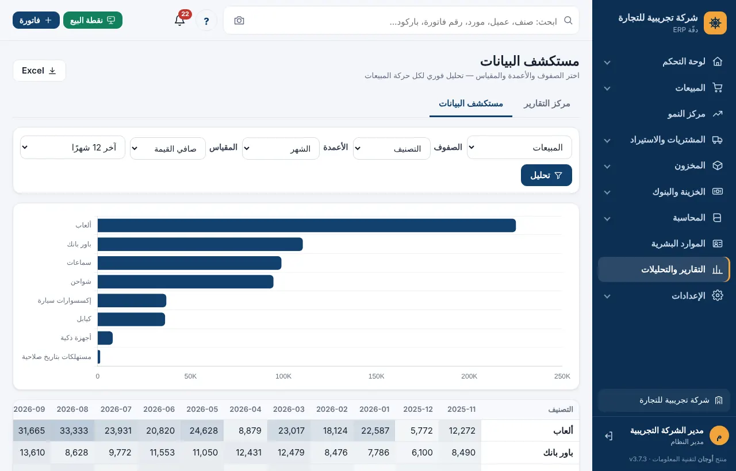Click the باور بانك row label in table
The image size is (736, 471).
click(558, 453)
